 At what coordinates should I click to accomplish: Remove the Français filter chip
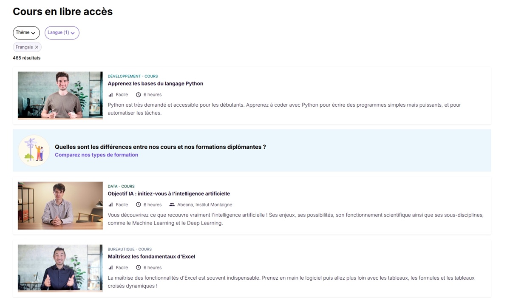click(x=37, y=47)
